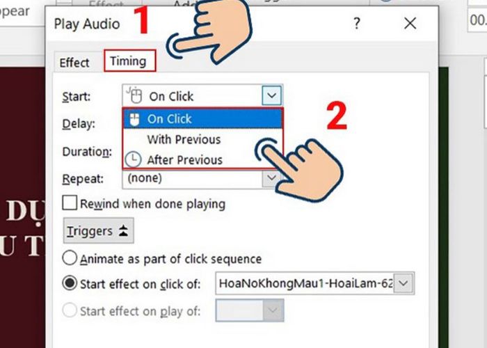The image size is (487, 348).
Task: Open the Start effect on play of dropdown
Action: coord(250,310)
